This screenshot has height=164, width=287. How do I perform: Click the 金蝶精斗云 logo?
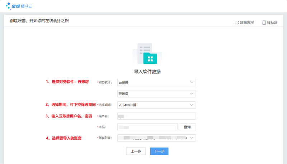click(19, 6)
